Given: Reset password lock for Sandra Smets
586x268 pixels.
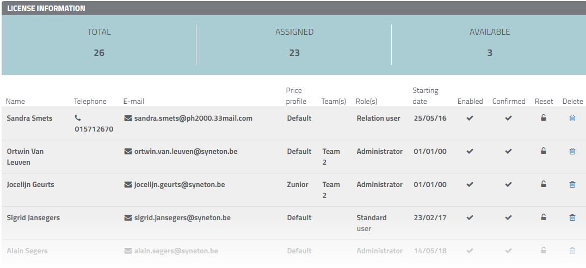Looking at the screenshot, I should [x=543, y=118].
